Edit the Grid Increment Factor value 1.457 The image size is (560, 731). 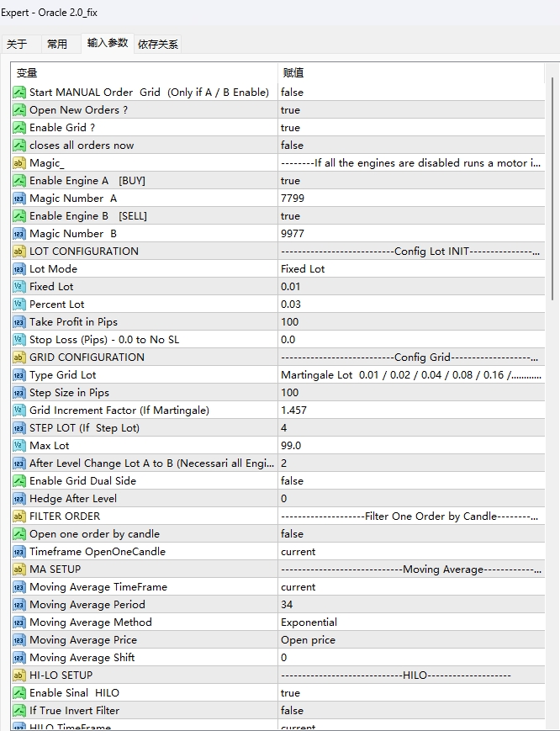(x=411, y=411)
